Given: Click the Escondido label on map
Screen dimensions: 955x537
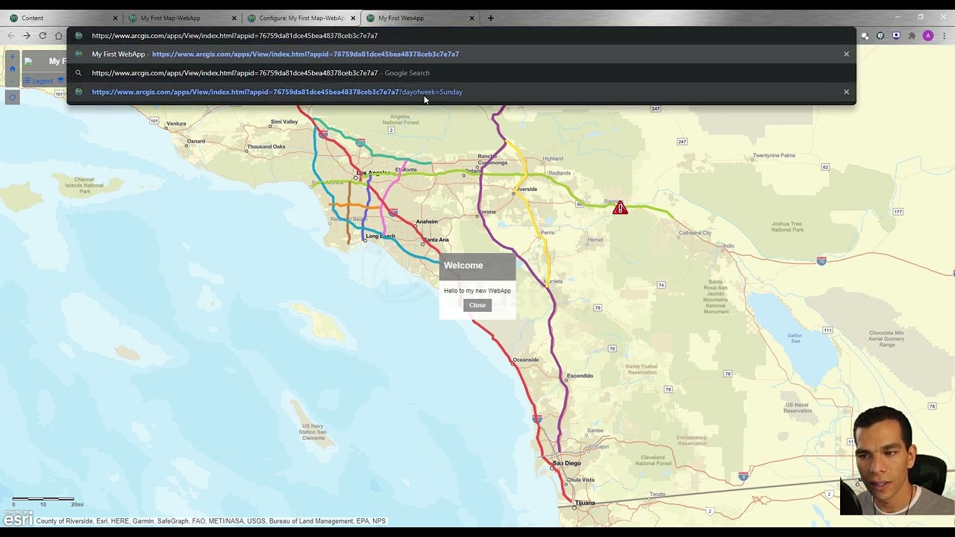Looking at the screenshot, I should (x=580, y=376).
